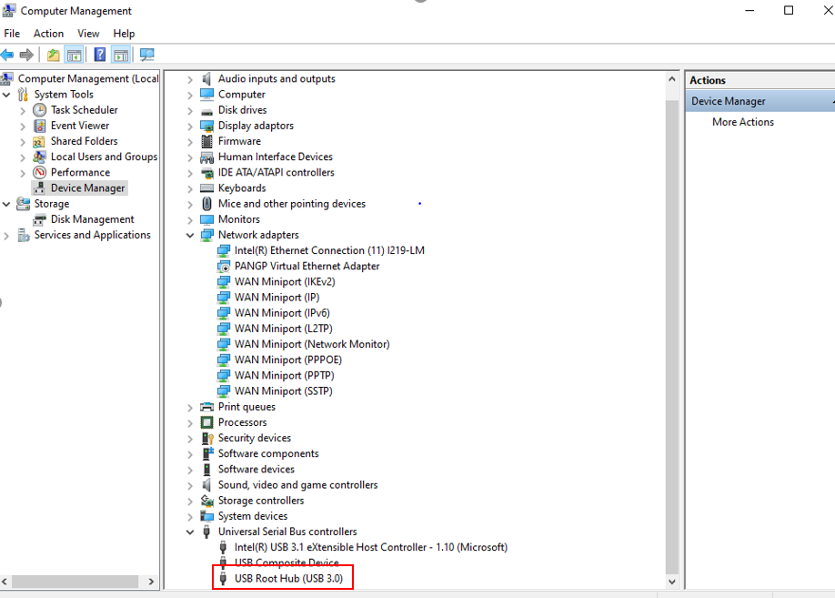Click the USB Root Hub plug icon

click(223, 579)
